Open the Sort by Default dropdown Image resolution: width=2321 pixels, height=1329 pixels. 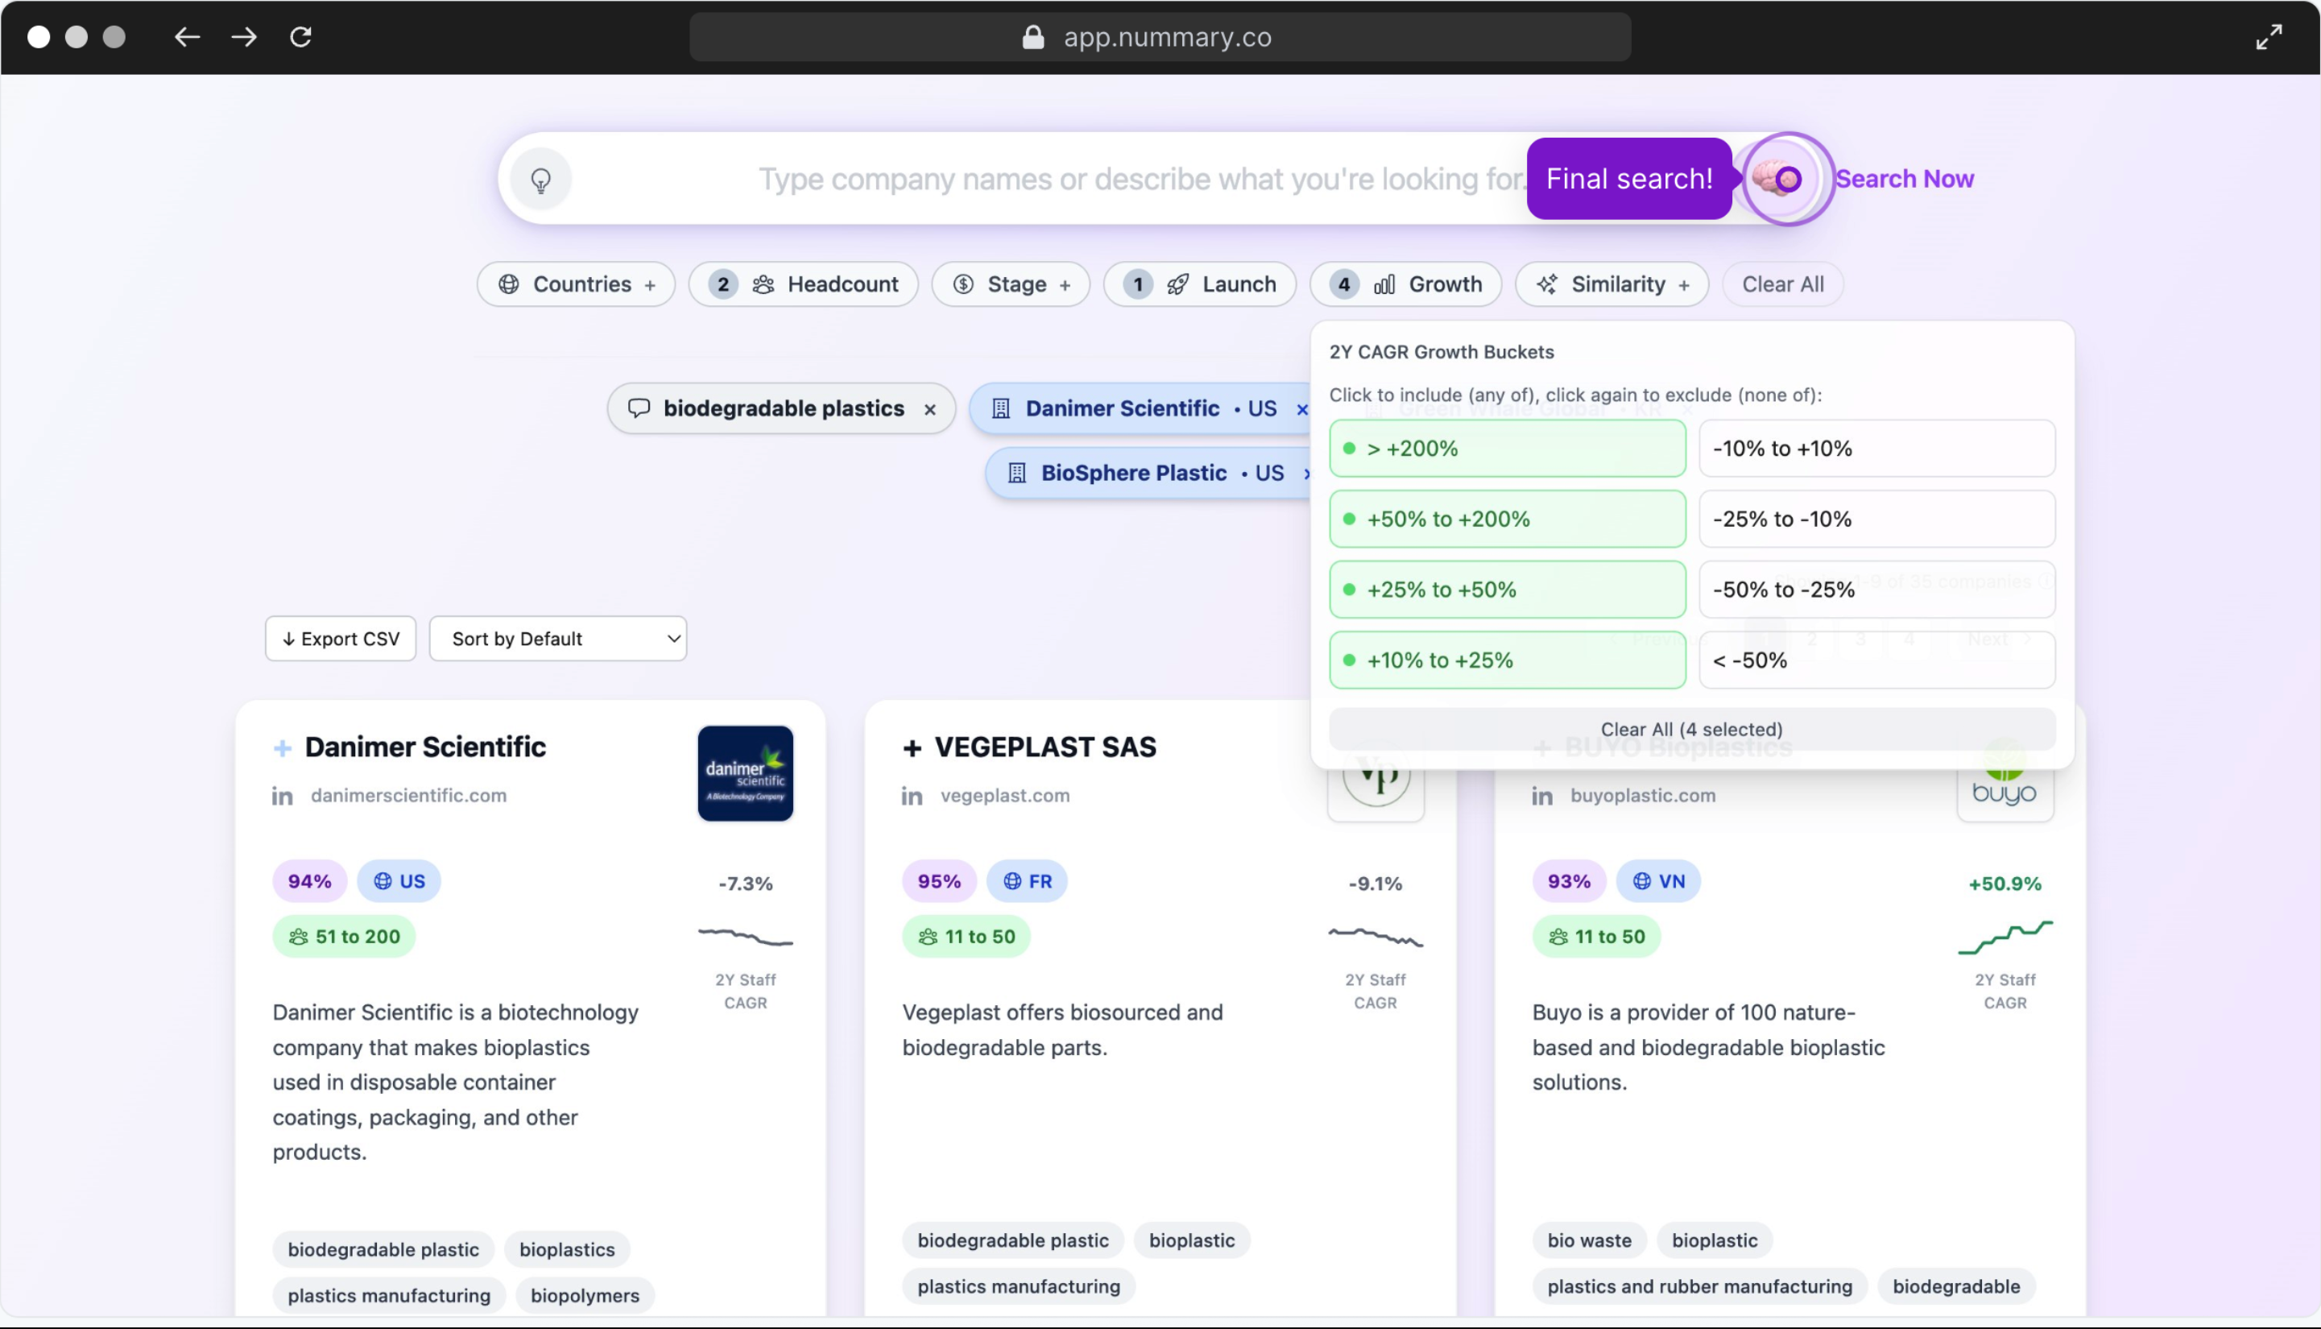click(x=557, y=639)
